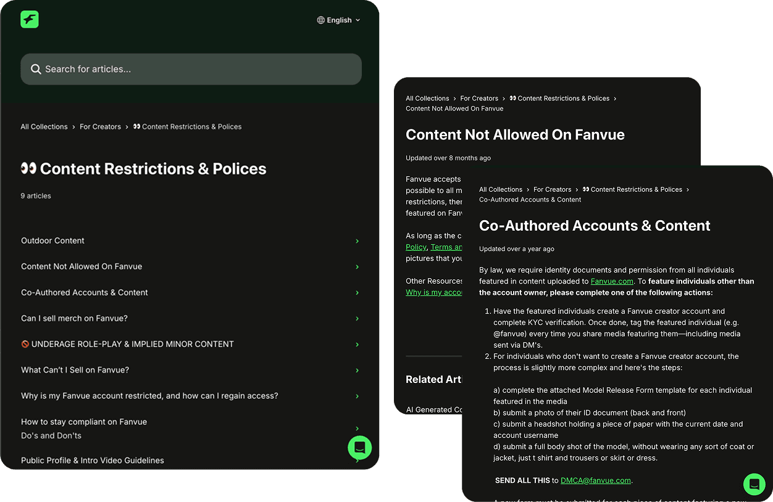Click the Fanvue logo icon

(30, 20)
